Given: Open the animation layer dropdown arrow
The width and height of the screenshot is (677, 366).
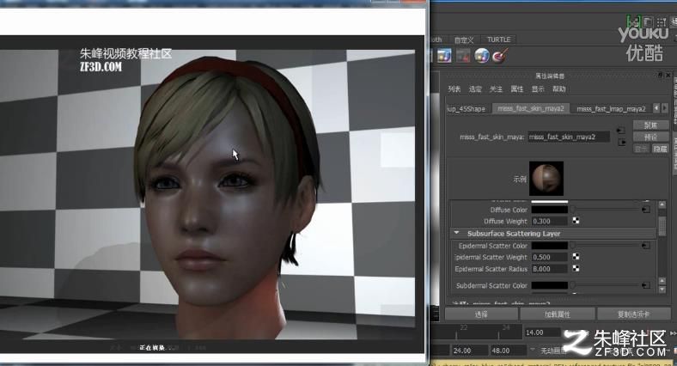Looking at the screenshot, I should click(x=533, y=350).
